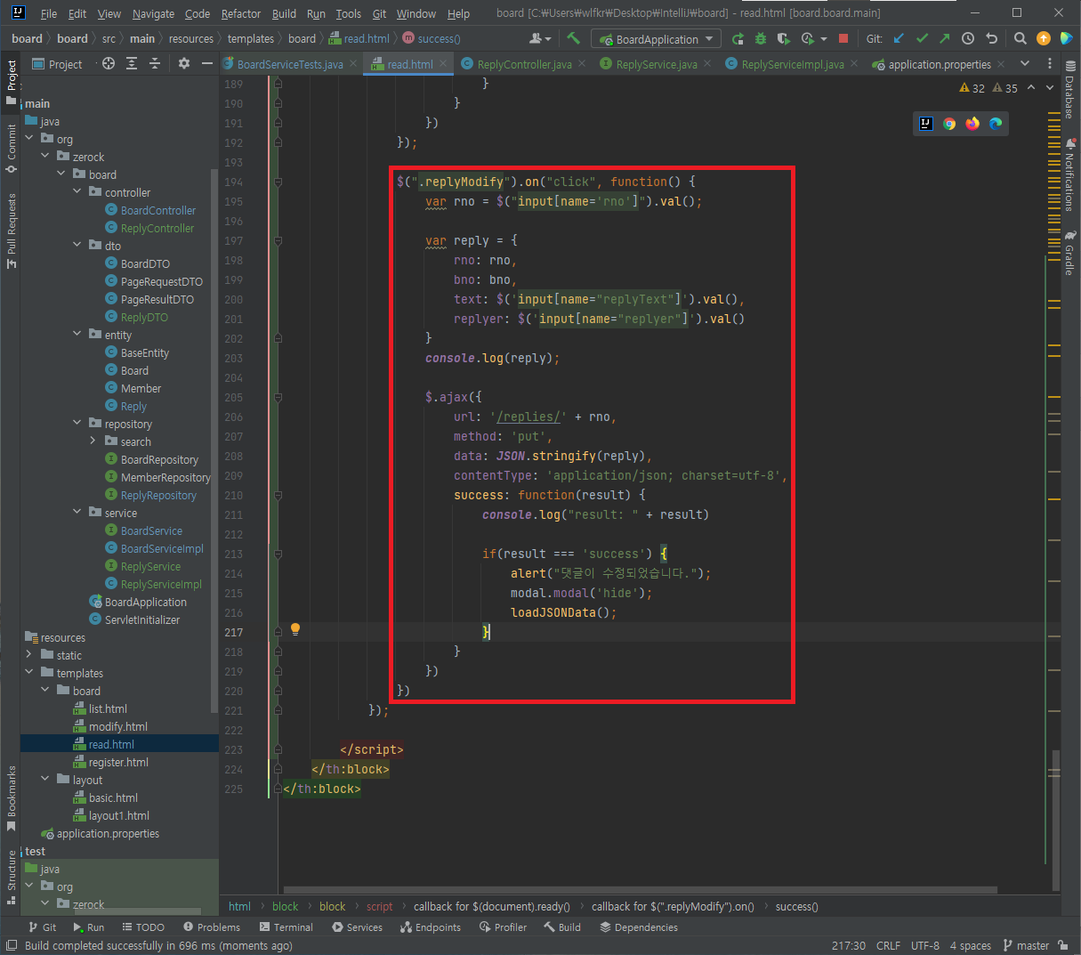
Task: Rerun BoardApplication with the green rerun icon
Action: 738,38
